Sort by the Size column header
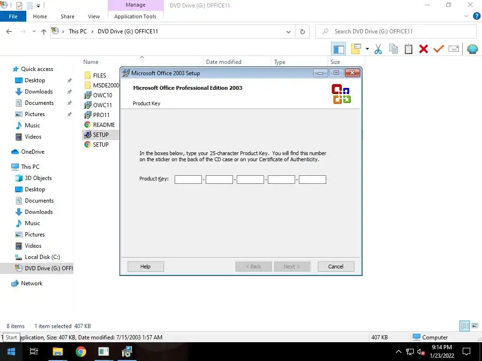This screenshot has height=361, width=482. (335, 62)
